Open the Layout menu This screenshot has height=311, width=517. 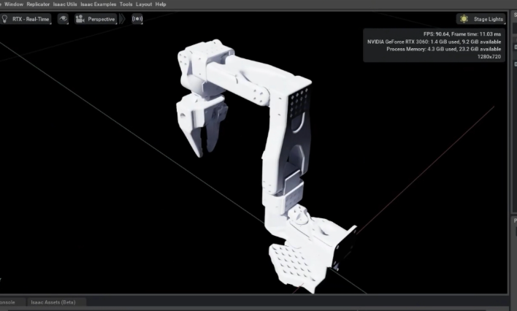click(144, 4)
